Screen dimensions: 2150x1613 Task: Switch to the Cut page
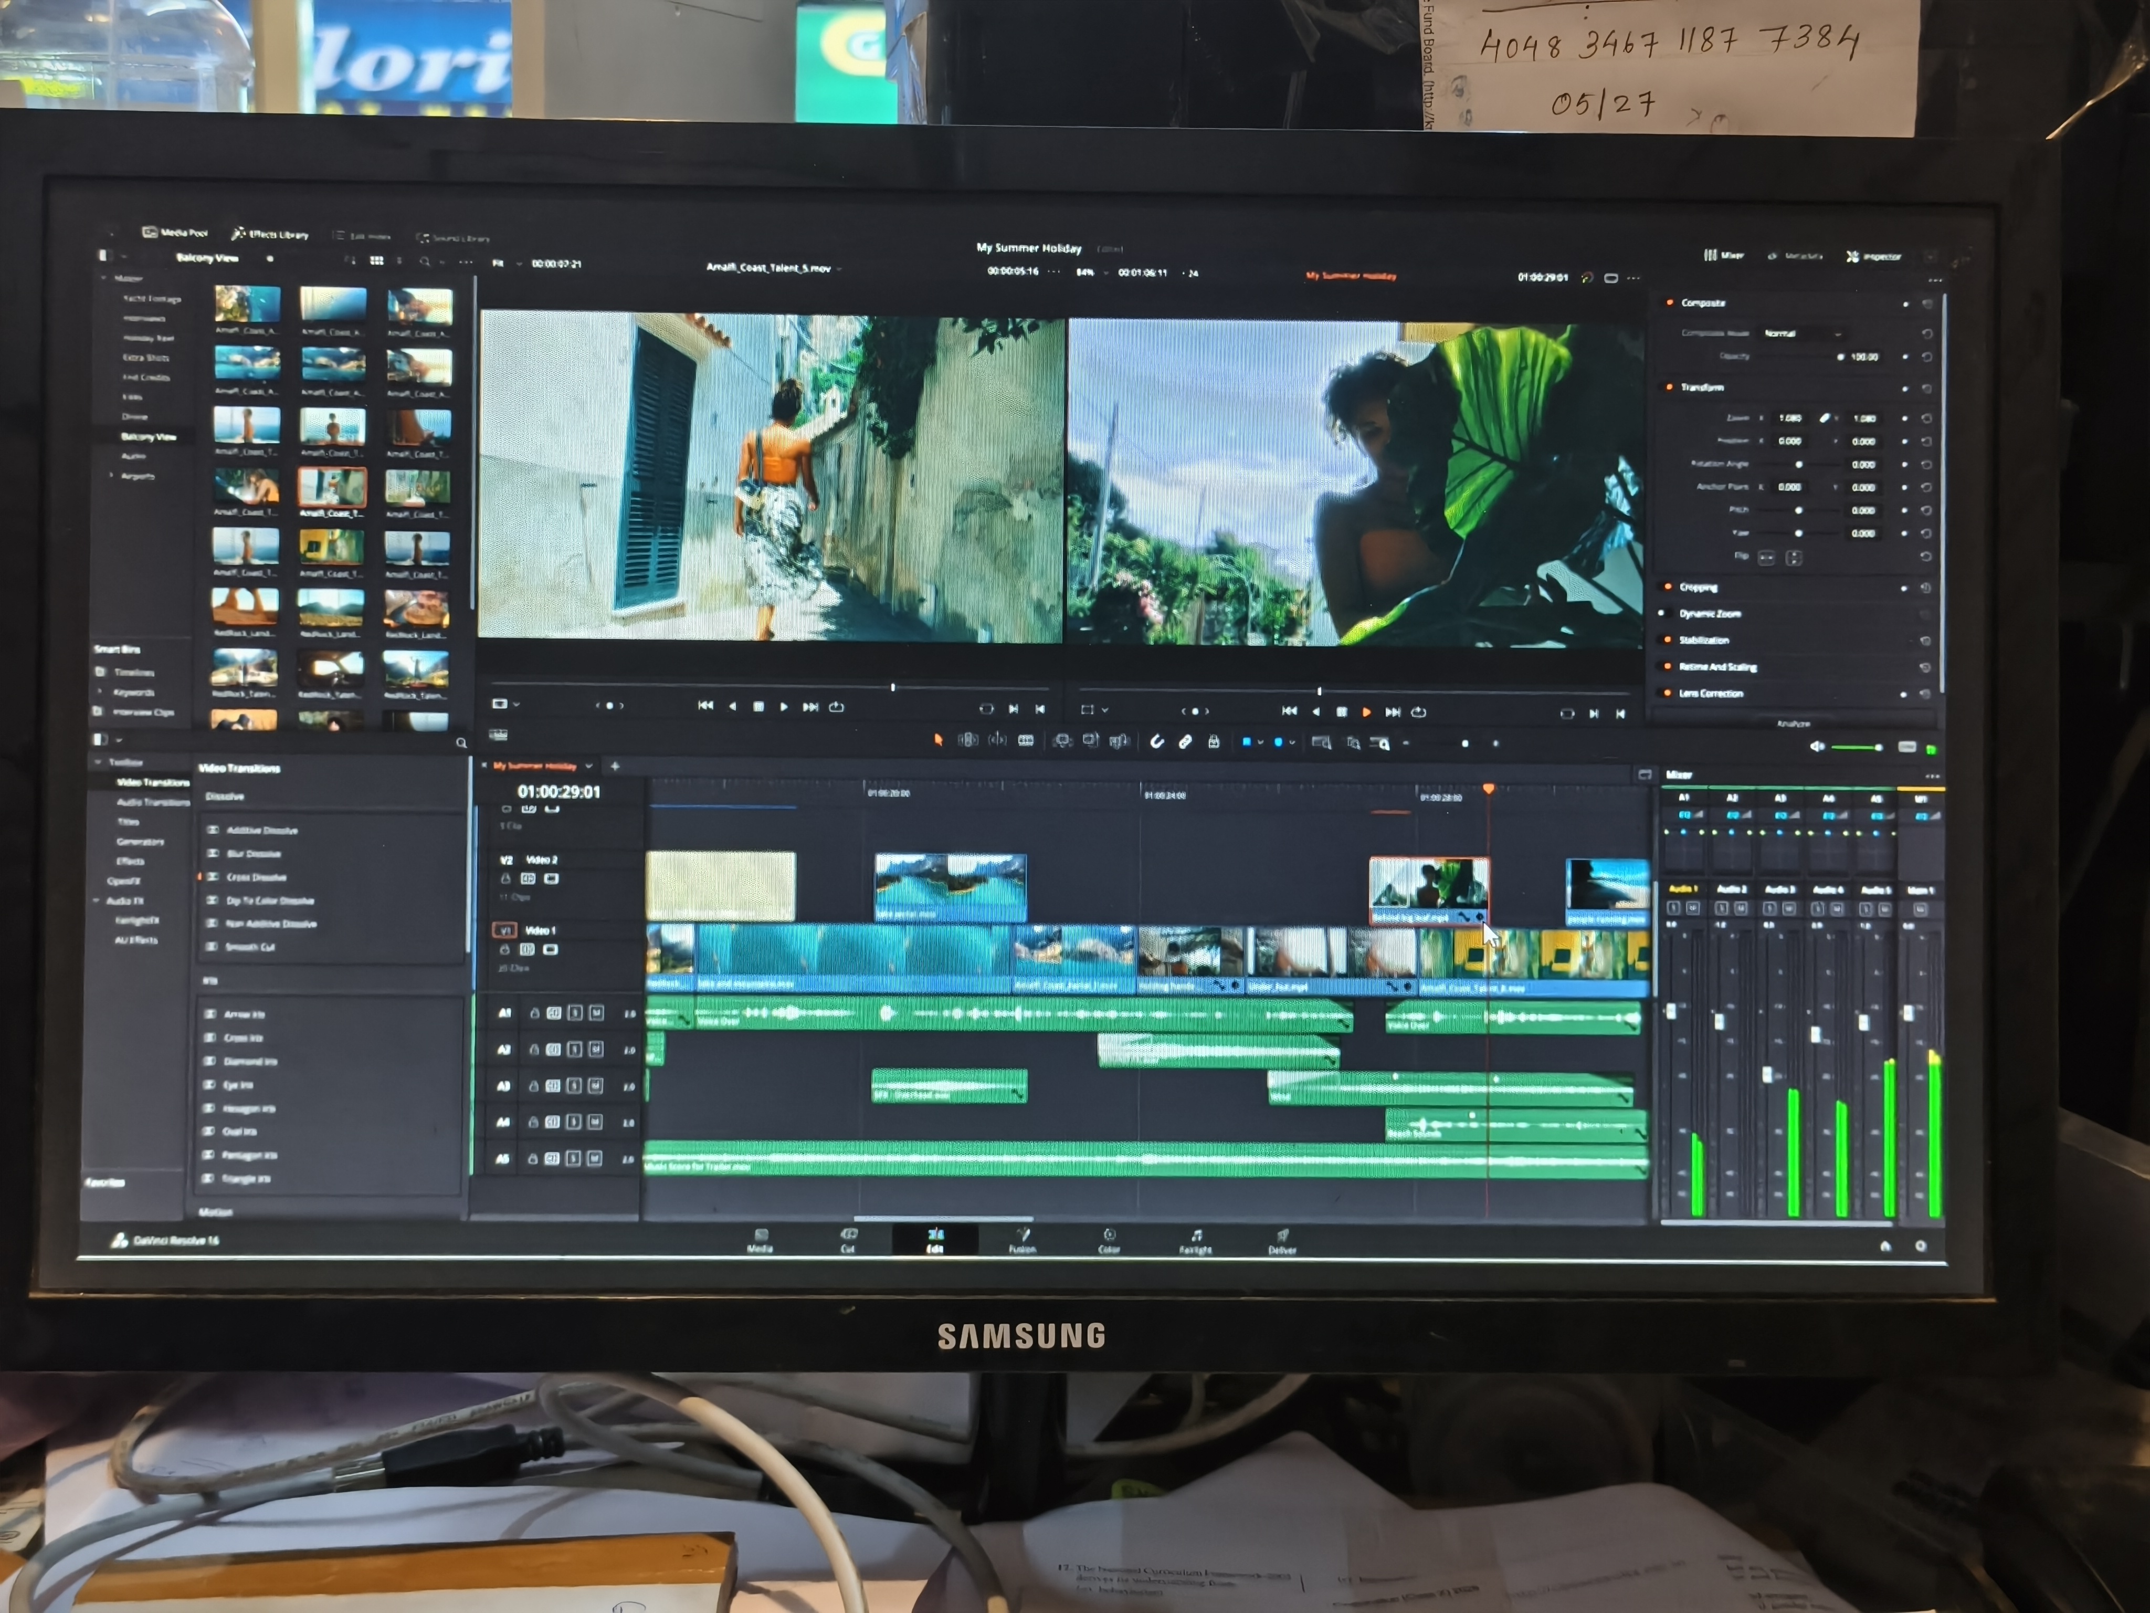848,1241
